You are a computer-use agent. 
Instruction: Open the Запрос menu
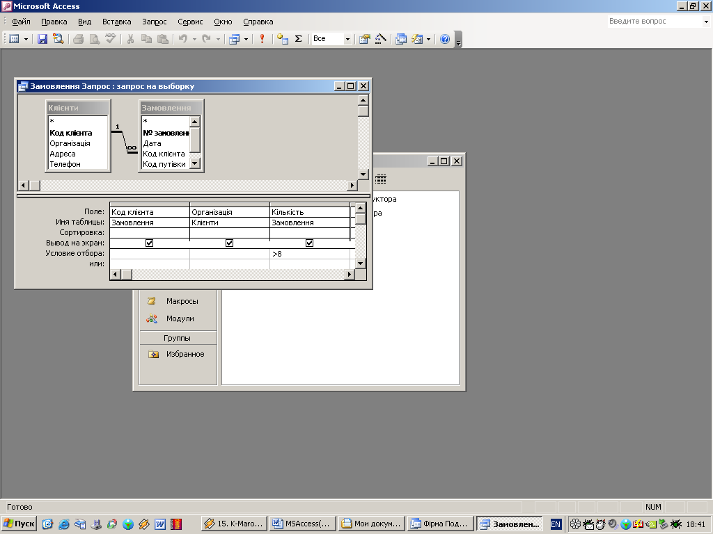154,22
